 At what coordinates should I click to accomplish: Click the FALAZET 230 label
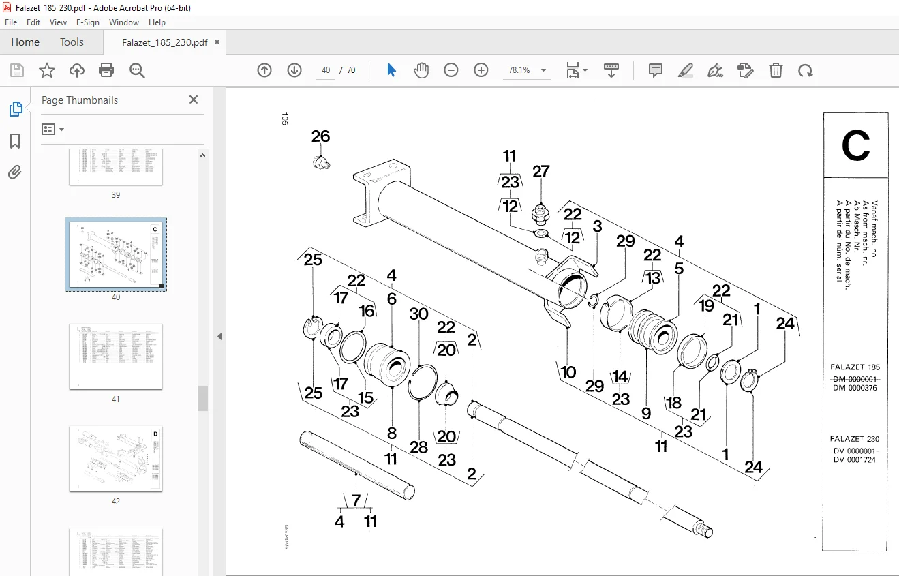[855, 439]
